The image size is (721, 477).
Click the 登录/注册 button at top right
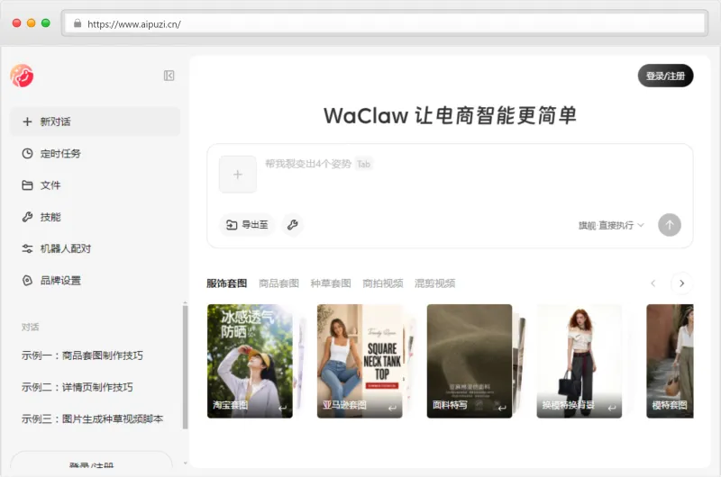(665, 76)
